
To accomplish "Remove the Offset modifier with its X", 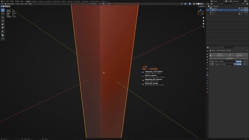I will pyautogui.click(x=245, y=61).
